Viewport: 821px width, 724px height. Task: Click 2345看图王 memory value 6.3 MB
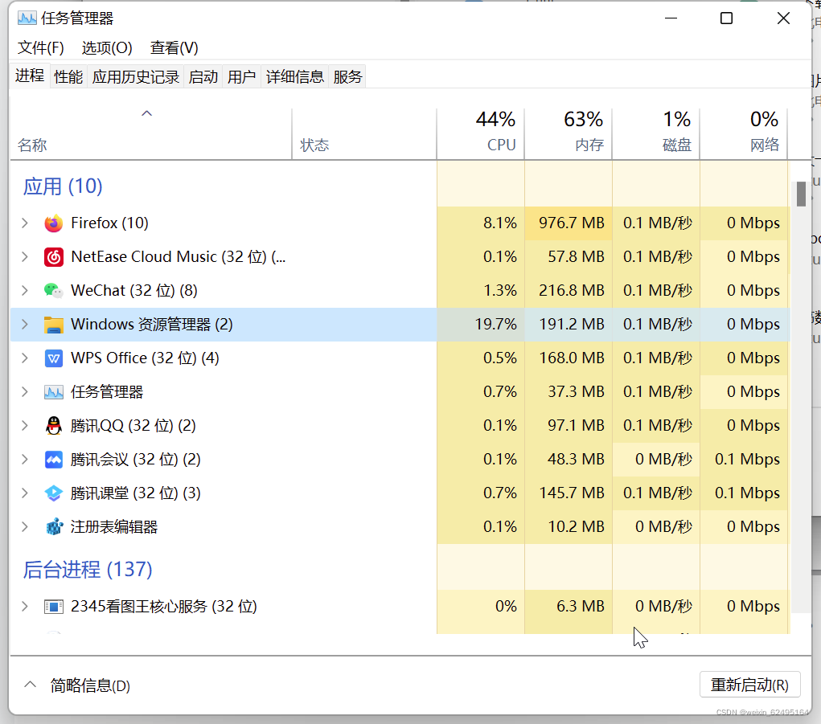point(580,607)
